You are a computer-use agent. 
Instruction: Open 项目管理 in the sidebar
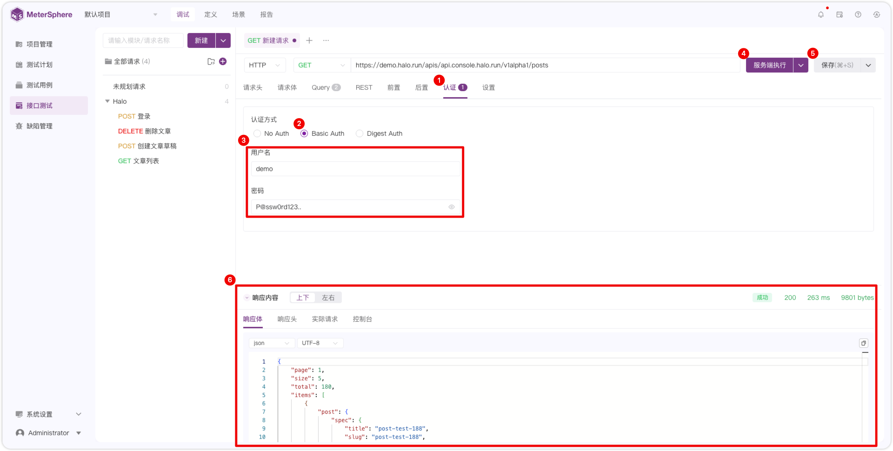coord(48,44)
